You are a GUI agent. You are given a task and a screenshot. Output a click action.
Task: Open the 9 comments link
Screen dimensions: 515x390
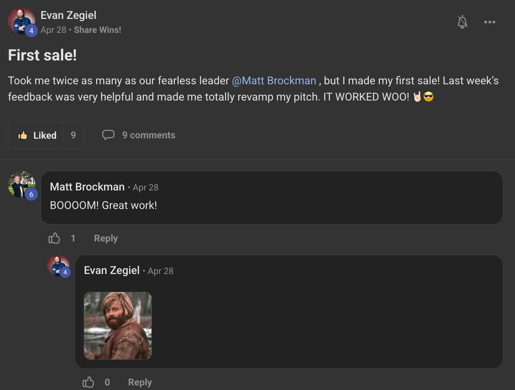coord(148,135)
